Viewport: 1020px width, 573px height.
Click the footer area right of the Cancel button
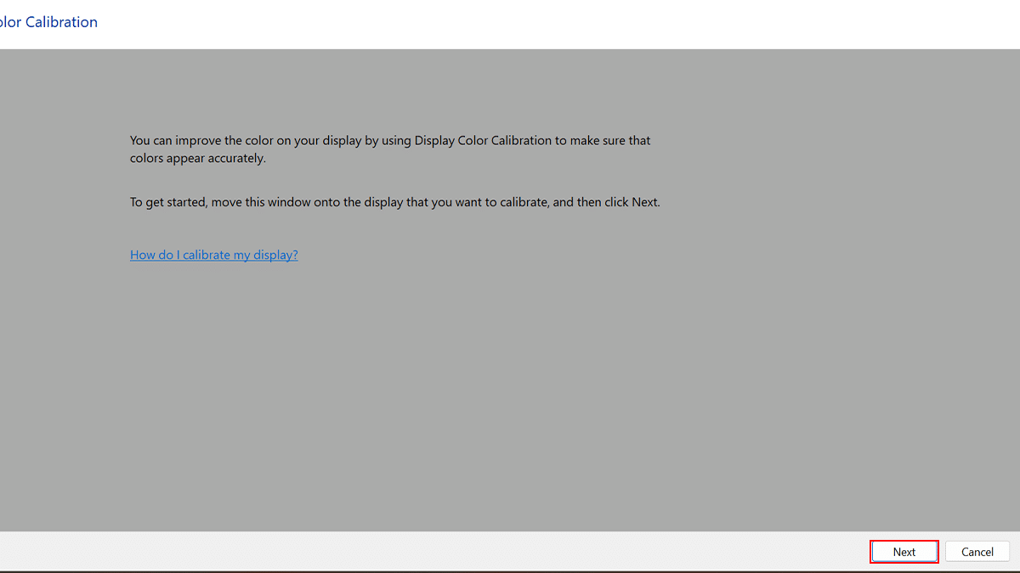pos(1015,552)
